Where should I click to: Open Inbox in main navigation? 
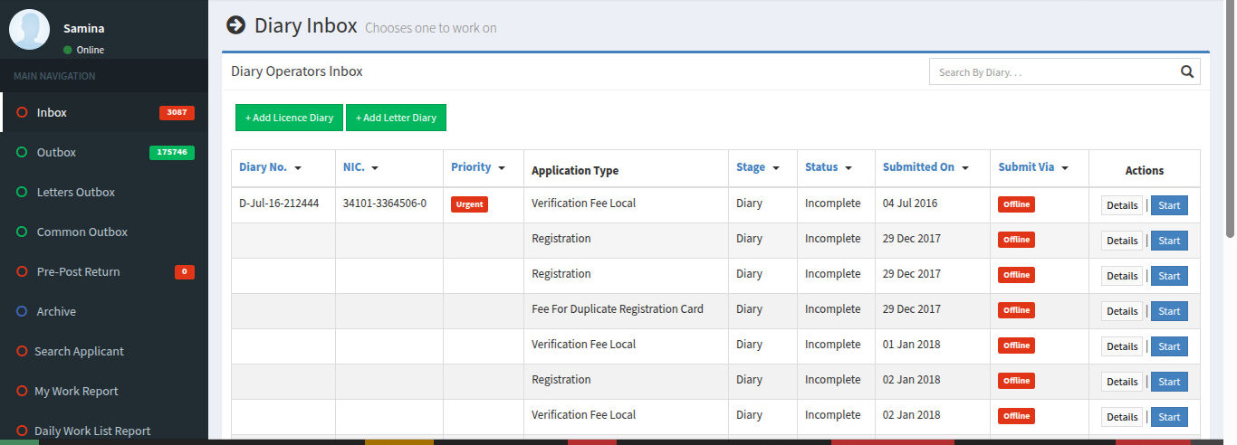click(x=104, y=113)
